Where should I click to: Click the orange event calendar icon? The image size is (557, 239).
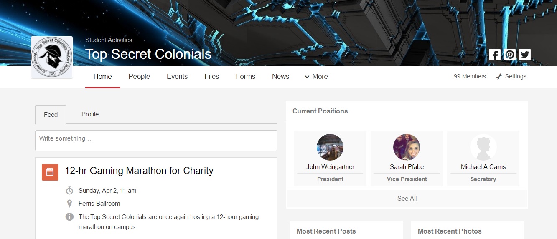[50, 172]
